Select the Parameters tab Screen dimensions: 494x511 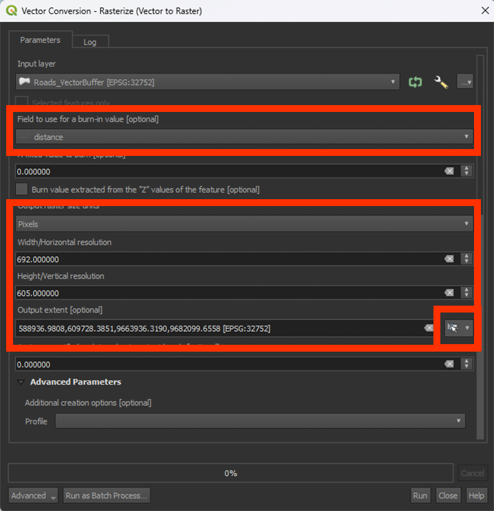click(x=40, y=41)
